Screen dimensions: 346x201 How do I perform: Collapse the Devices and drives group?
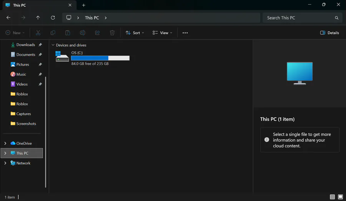click(53, 45)
